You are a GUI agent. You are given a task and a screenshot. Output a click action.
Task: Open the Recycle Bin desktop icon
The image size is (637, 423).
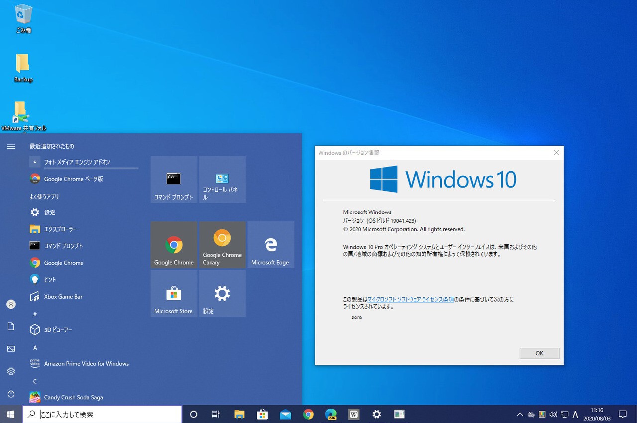pyautogui.click(x=23, y=19)
